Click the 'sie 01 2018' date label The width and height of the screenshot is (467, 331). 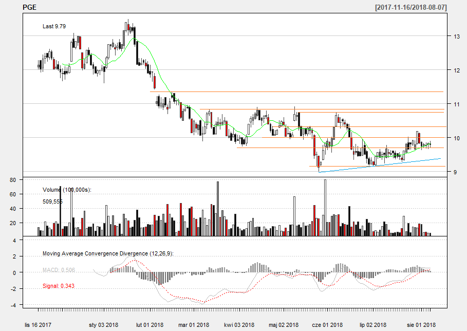pyautogui.click(x=421, y=325)
